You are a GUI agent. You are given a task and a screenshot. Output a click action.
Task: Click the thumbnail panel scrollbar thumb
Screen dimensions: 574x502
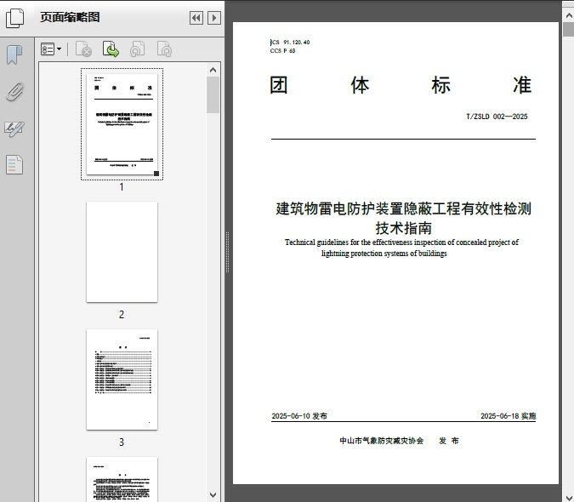point(213,94)
